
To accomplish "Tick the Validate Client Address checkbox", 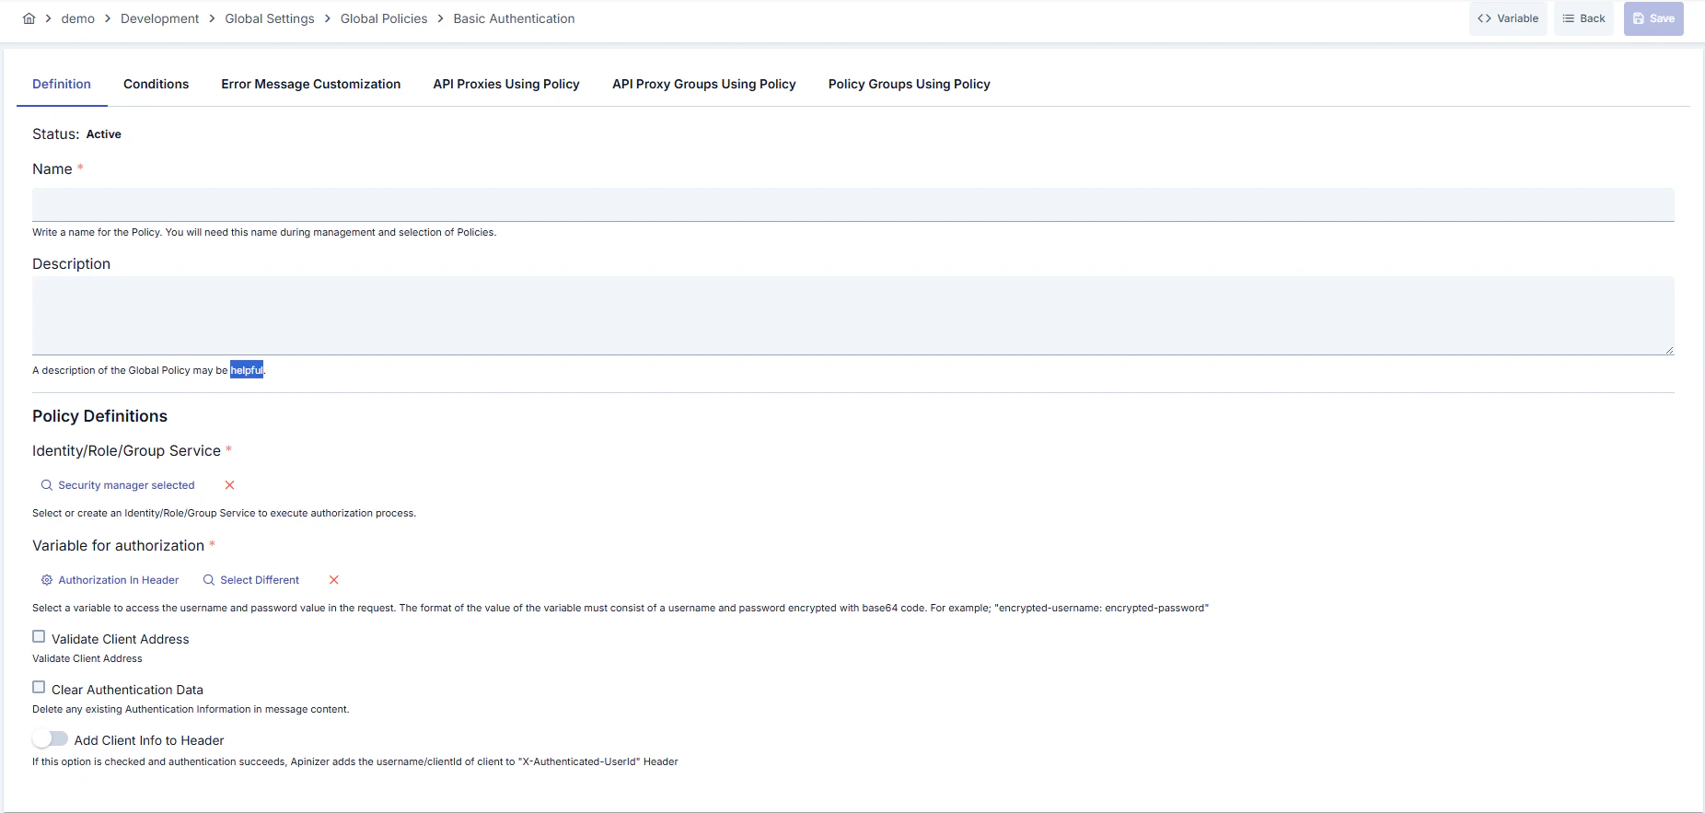I will (x=39, y=636).
